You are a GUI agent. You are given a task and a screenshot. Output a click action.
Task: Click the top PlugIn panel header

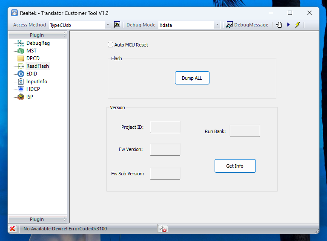pos(37,35)
